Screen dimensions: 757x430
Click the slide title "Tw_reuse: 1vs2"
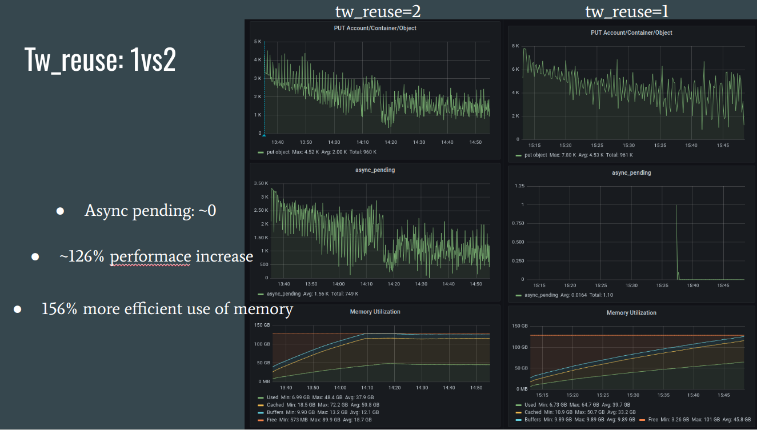pos(100,59)
